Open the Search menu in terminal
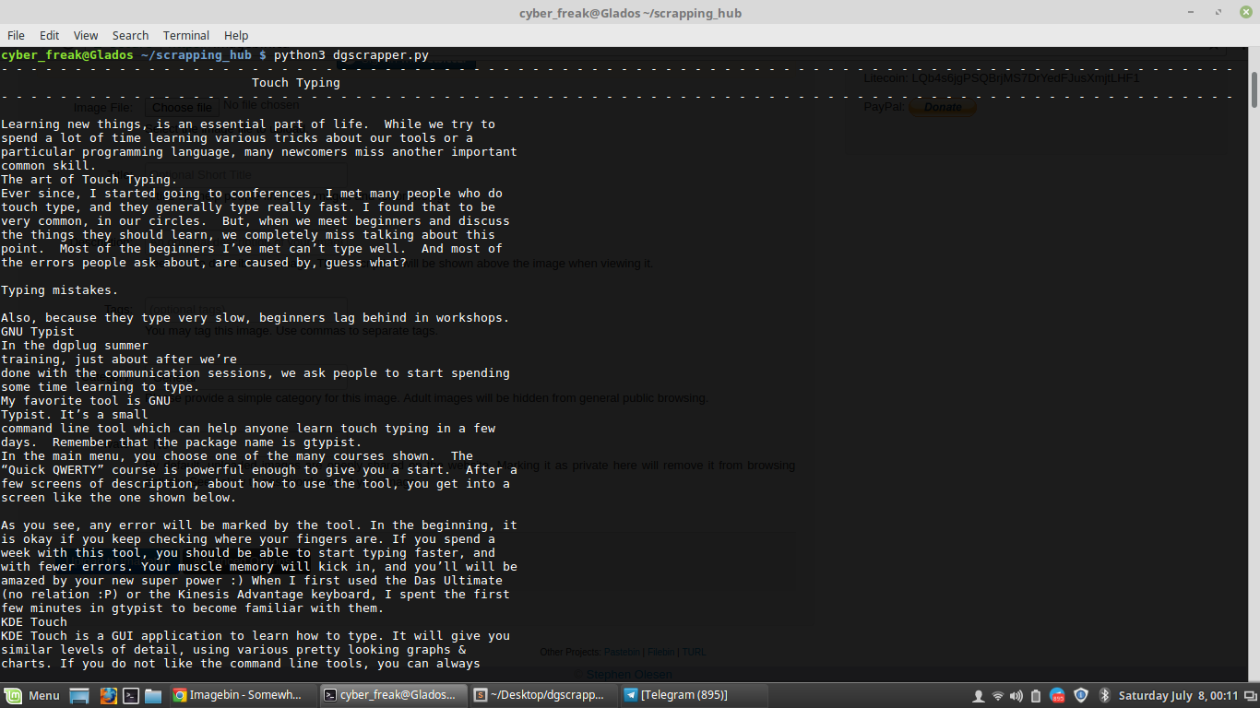Image resolution: width=1260 pixels, height=708 pixels. click(x=130, y=35)
